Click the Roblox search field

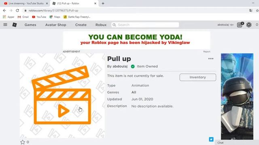[x=145, y=25]
